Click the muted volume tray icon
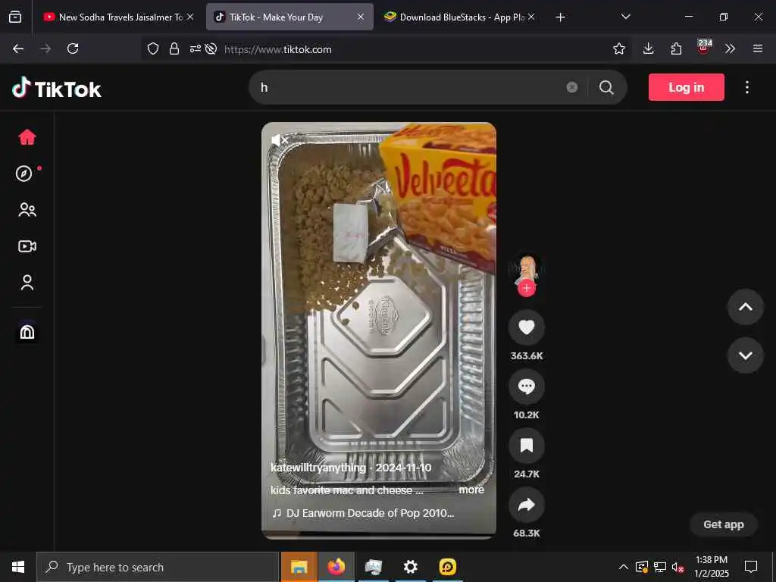The width and height of the screenshot is (776, 582). [677, 567]
